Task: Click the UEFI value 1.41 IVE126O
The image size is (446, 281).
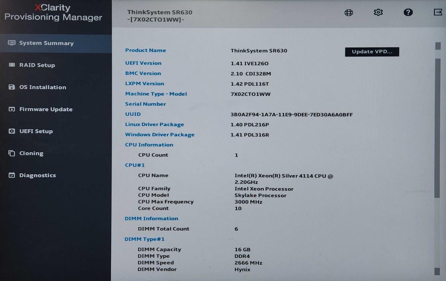Action: click(249, 63)
